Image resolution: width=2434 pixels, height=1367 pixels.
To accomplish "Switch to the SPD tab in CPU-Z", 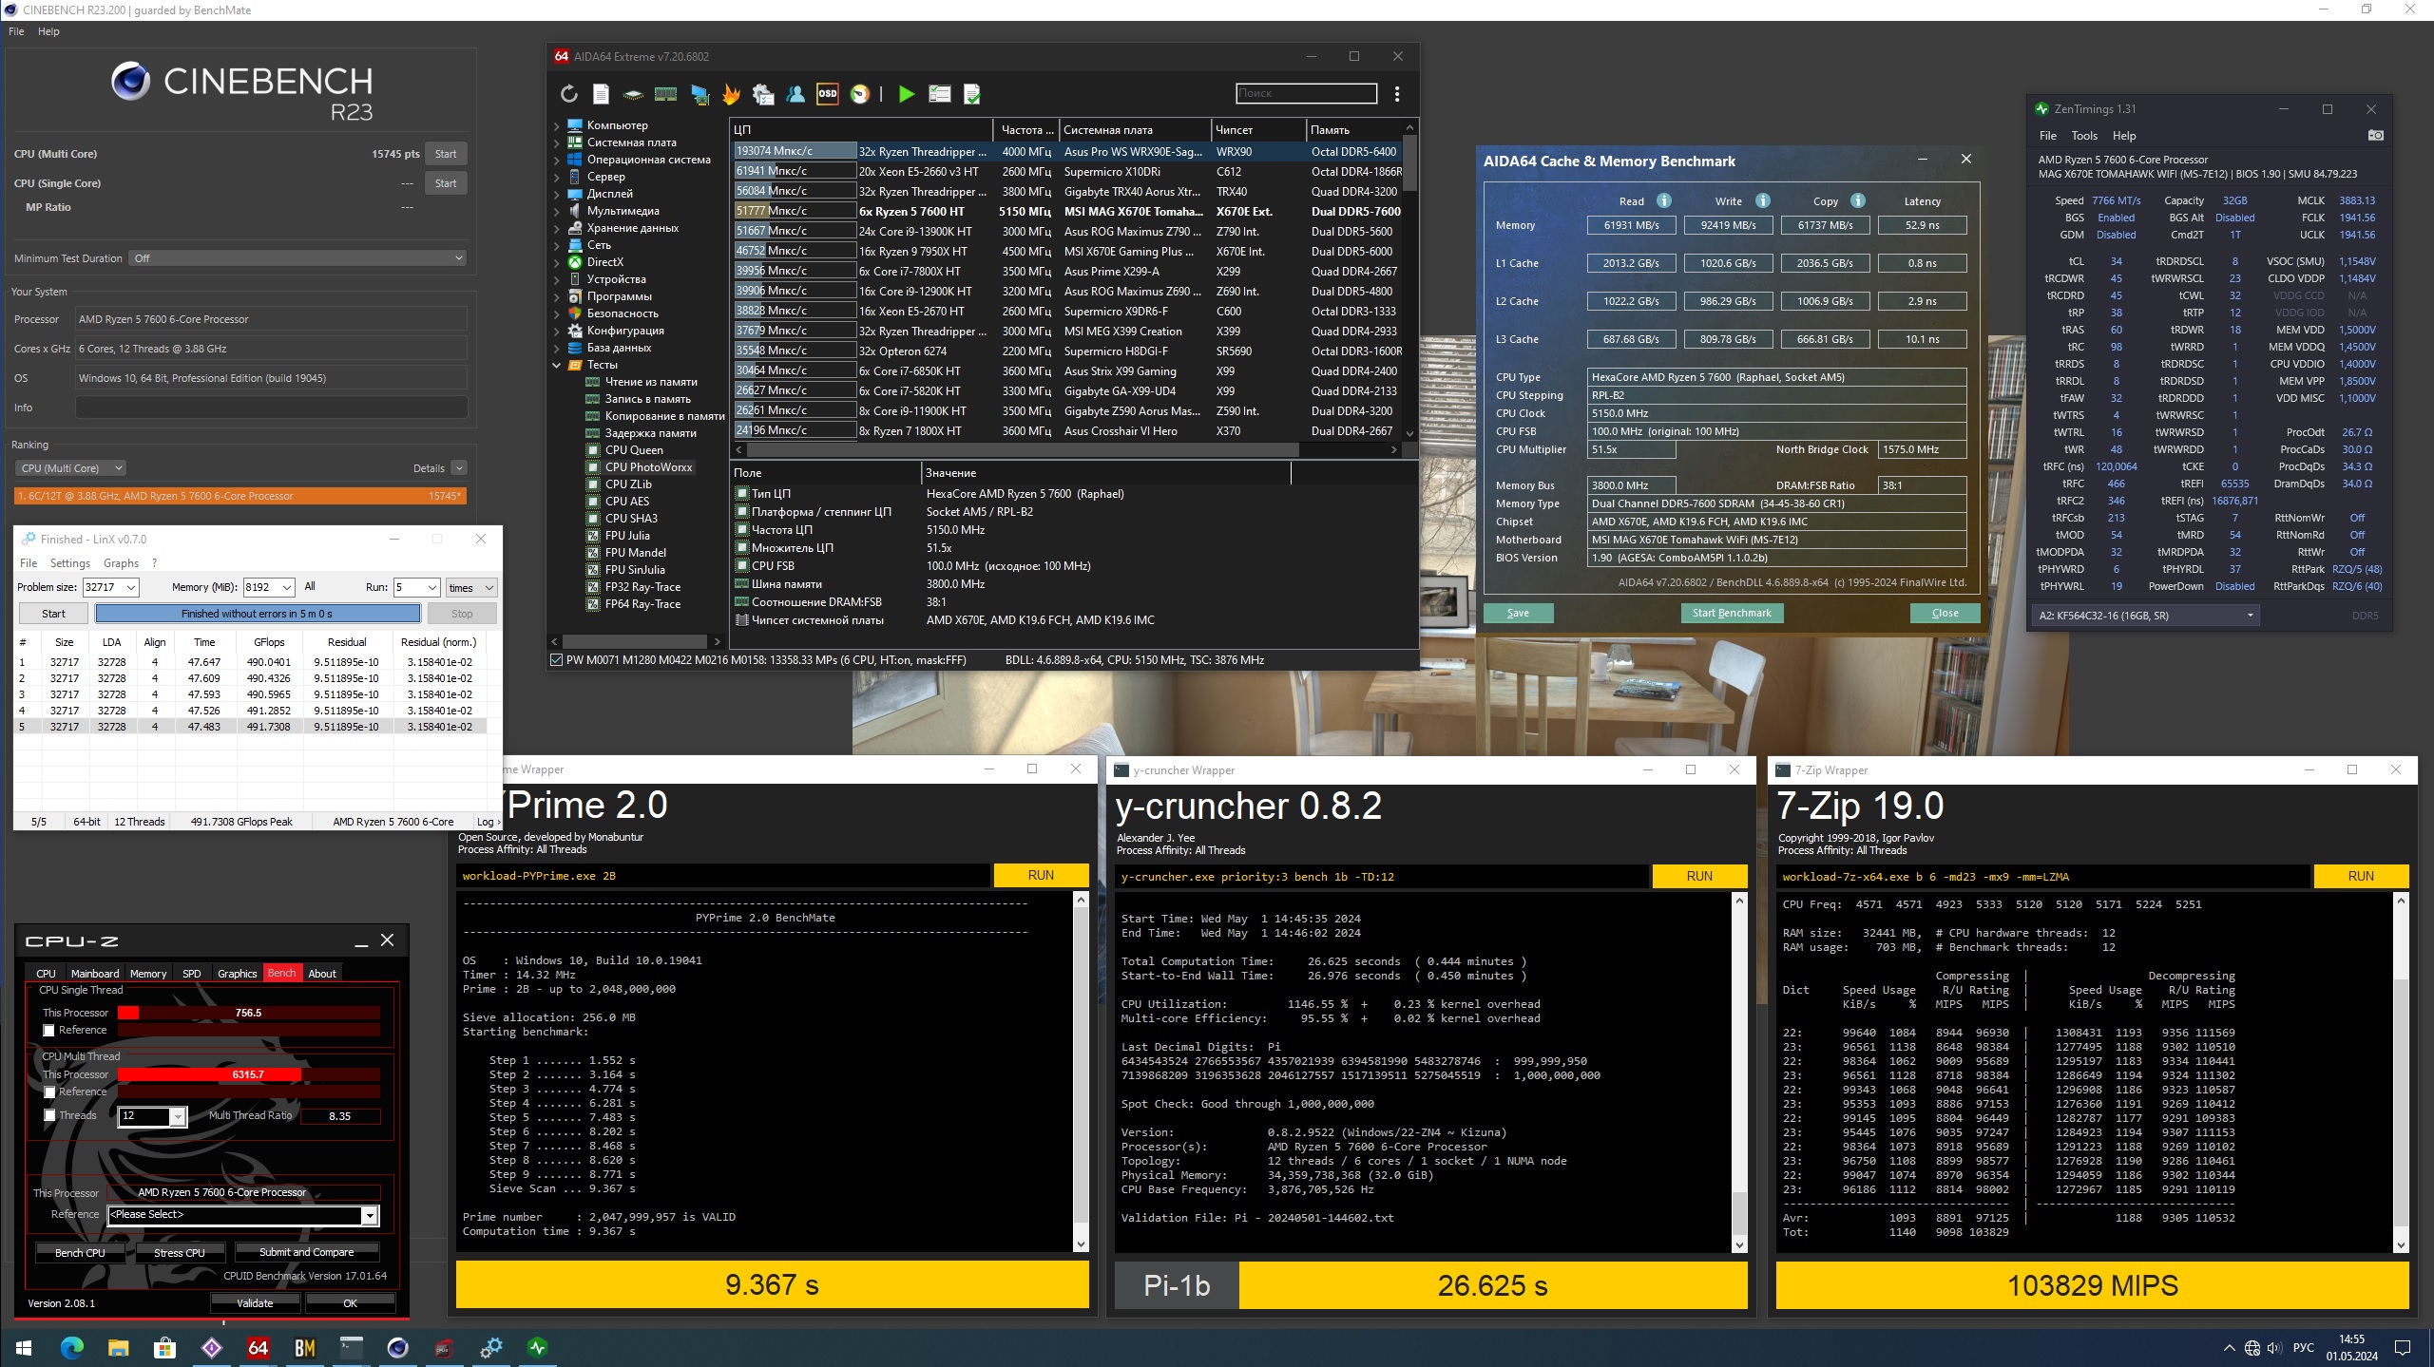I will [191, 973].
